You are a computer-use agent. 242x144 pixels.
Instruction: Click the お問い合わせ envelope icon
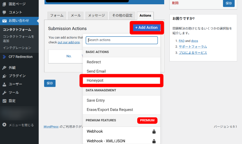click(4, 21)
